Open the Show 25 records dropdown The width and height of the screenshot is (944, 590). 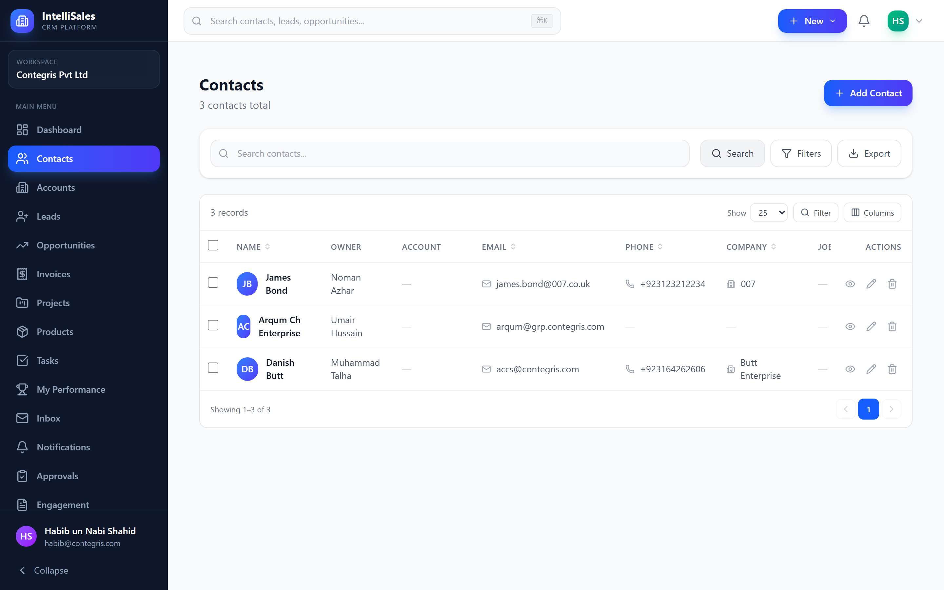pyautogui.click(x=769, y=213)
